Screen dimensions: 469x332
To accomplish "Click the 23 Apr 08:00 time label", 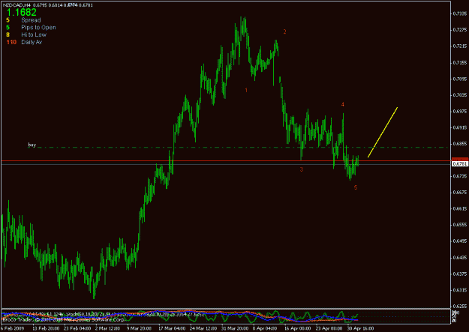I will click(x=329, y=328).
